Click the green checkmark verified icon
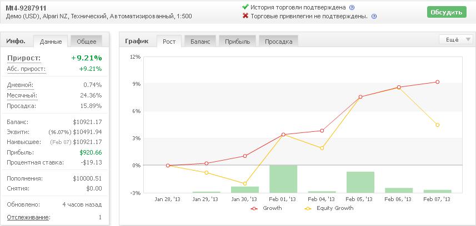 click(x=245, y=7)
